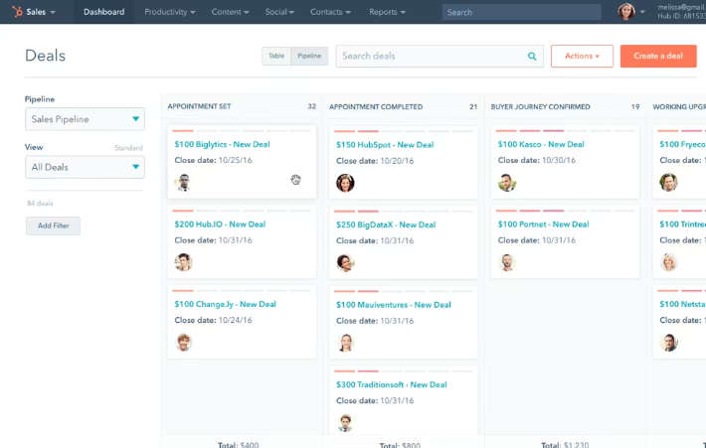Open the $200 Hub.IO - New Deal link
The width and height of the screenshot is (706, 448).
(x=220, y=224)
